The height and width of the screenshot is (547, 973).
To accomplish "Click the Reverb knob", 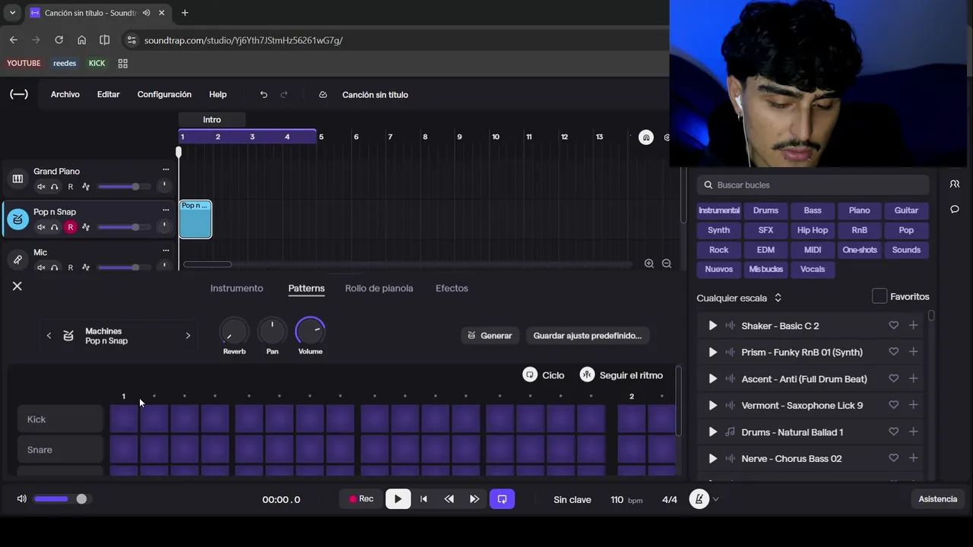I will [234, 331].
